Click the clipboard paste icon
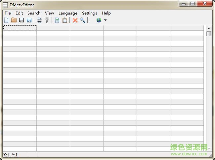This screenshot has height=160, width=215. coord(65,20)
